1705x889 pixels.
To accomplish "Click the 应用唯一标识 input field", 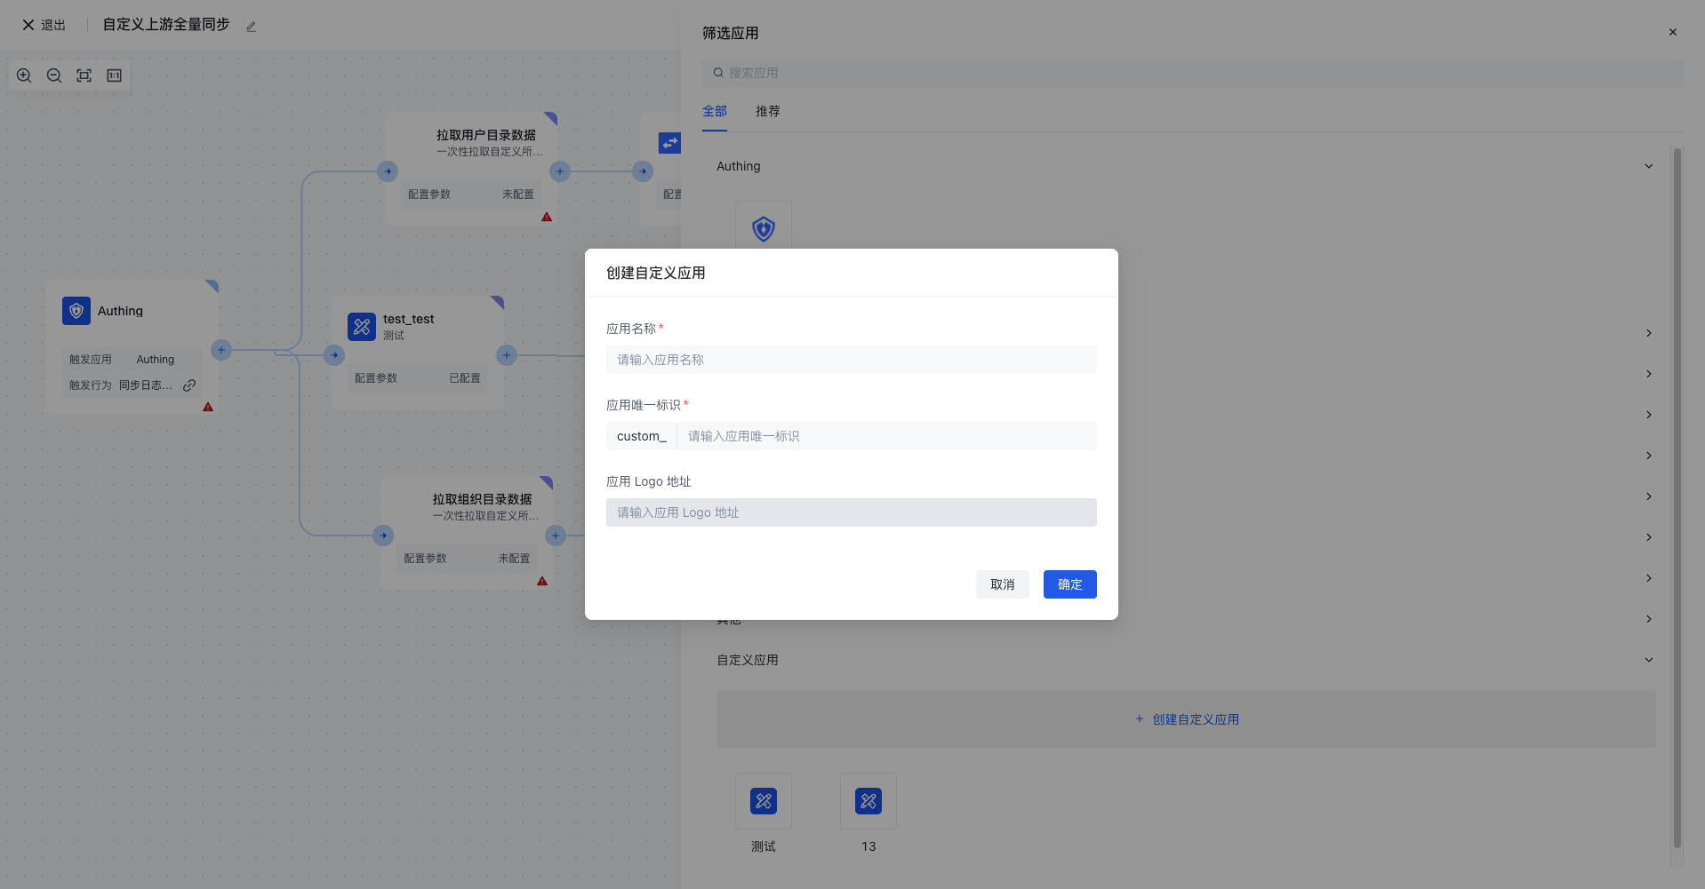I will tap(885, 436).
